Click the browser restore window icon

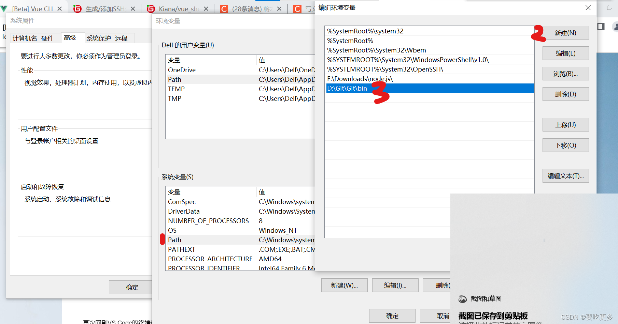(x=609, y=7)
